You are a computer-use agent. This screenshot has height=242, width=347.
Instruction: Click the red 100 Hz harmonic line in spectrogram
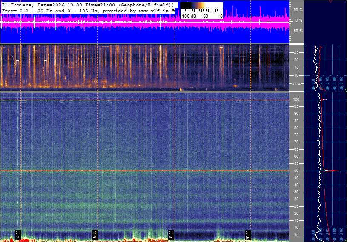tap(145, 100)
